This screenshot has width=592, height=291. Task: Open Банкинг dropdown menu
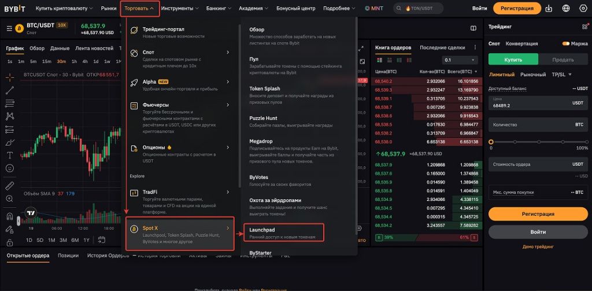219,8
